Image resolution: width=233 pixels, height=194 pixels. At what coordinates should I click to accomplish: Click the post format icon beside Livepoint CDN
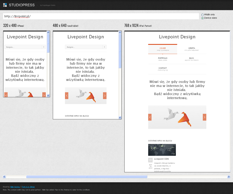pos(150,160)
